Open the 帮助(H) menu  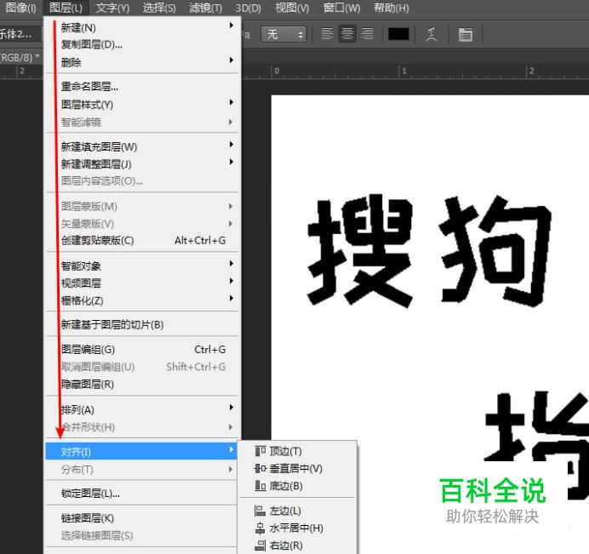click(x=392, y=8)
